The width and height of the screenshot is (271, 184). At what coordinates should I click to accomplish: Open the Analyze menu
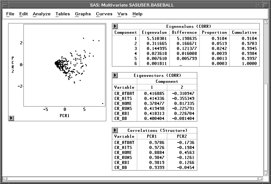click(x=41, y=14)
